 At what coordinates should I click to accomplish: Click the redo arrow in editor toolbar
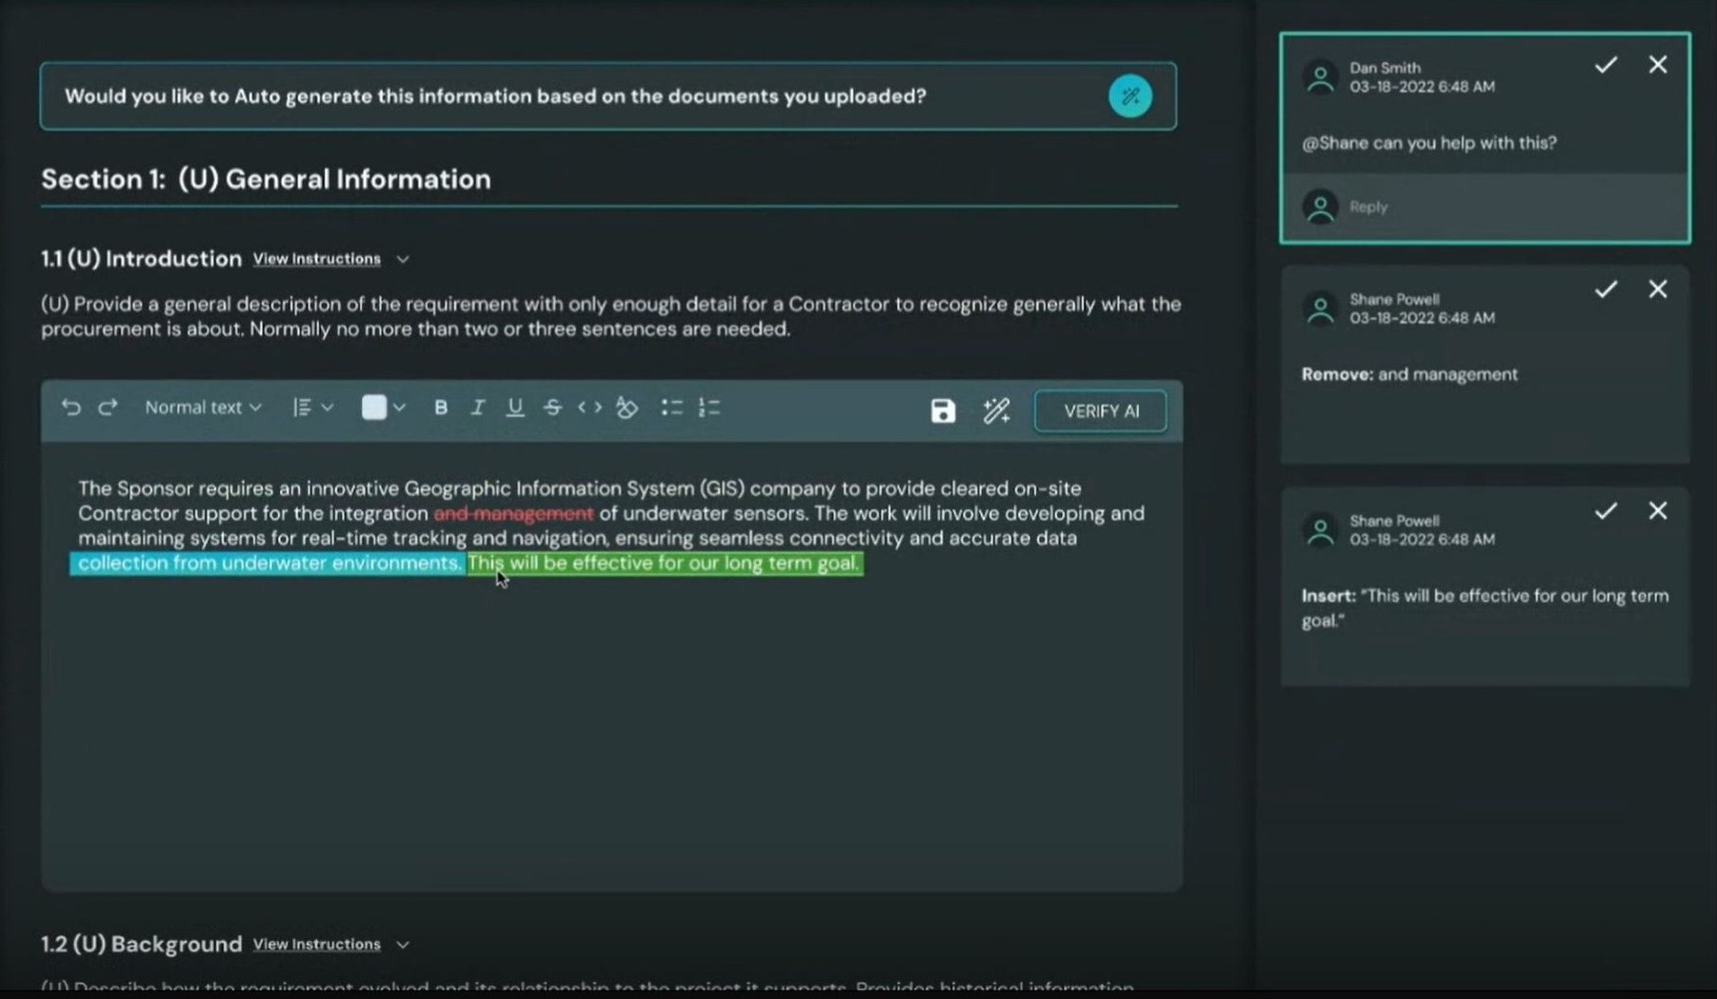pyautogui.click(x=108, y=408)
